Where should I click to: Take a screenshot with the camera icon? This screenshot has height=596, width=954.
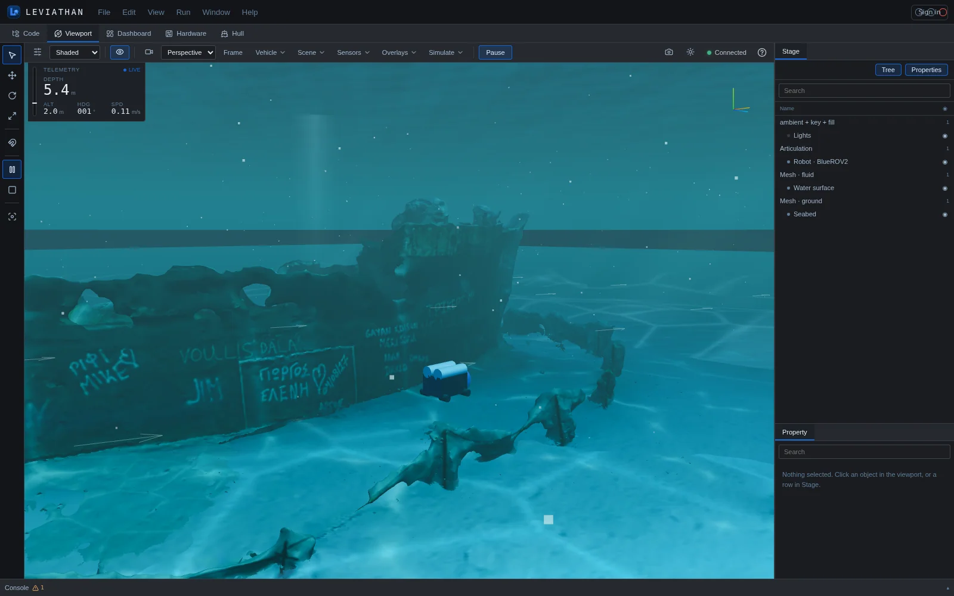coord(669,52)
